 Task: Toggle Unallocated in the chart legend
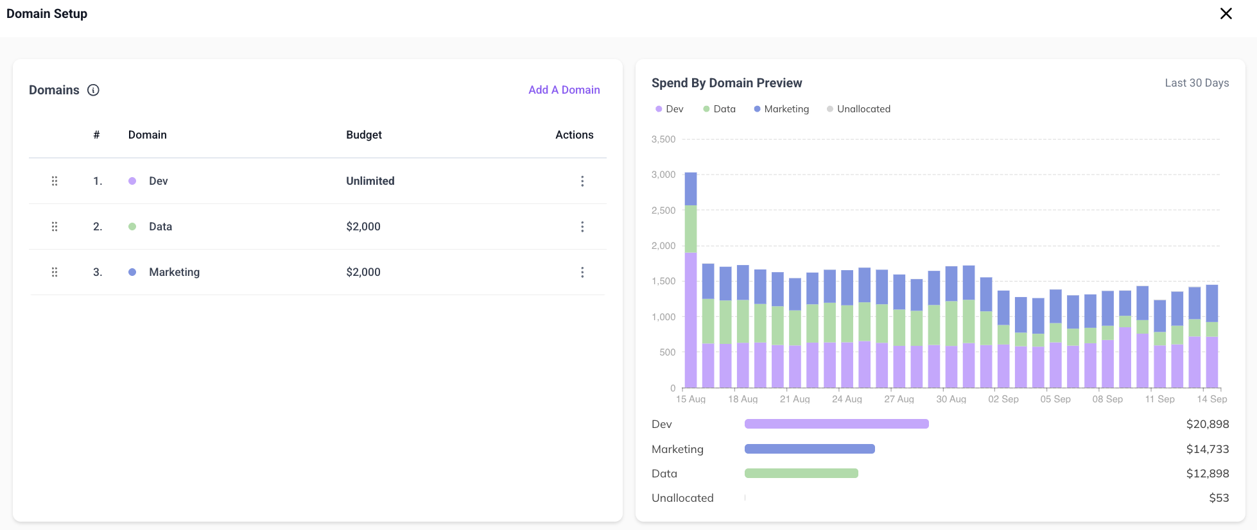[858, 109]
